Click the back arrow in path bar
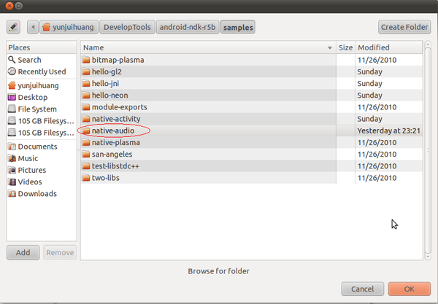This screenshot has width=438, height=304. click(33, 27)
